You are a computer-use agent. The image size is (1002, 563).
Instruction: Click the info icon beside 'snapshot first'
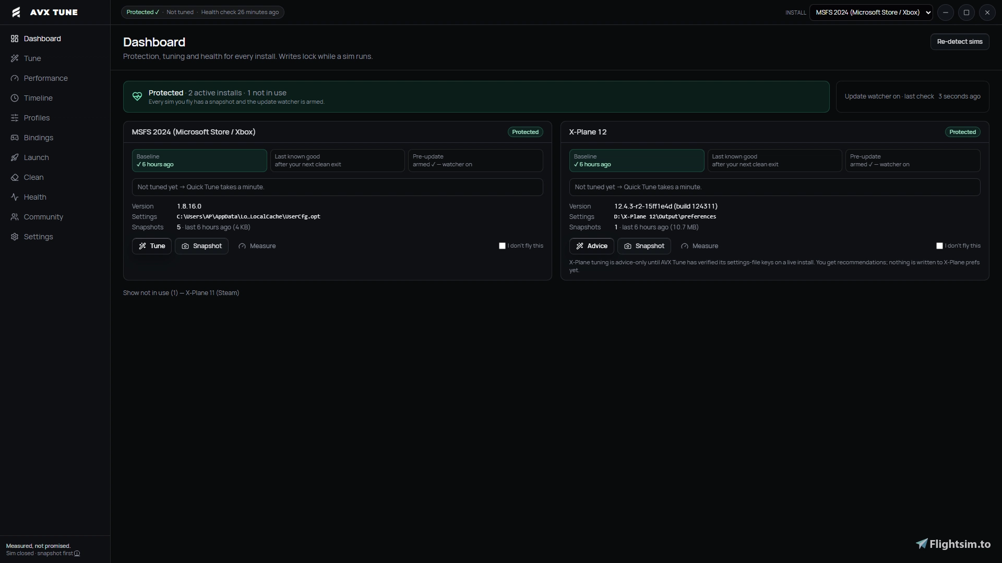pyautogui.click(x=77, y=554)
